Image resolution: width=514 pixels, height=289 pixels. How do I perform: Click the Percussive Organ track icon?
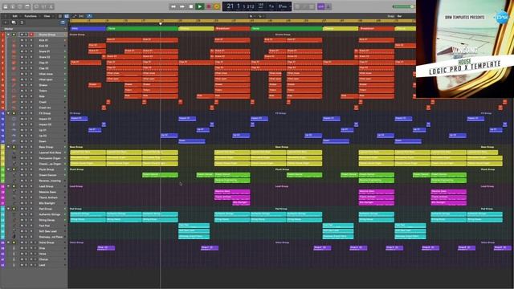(x=14, y=158)
